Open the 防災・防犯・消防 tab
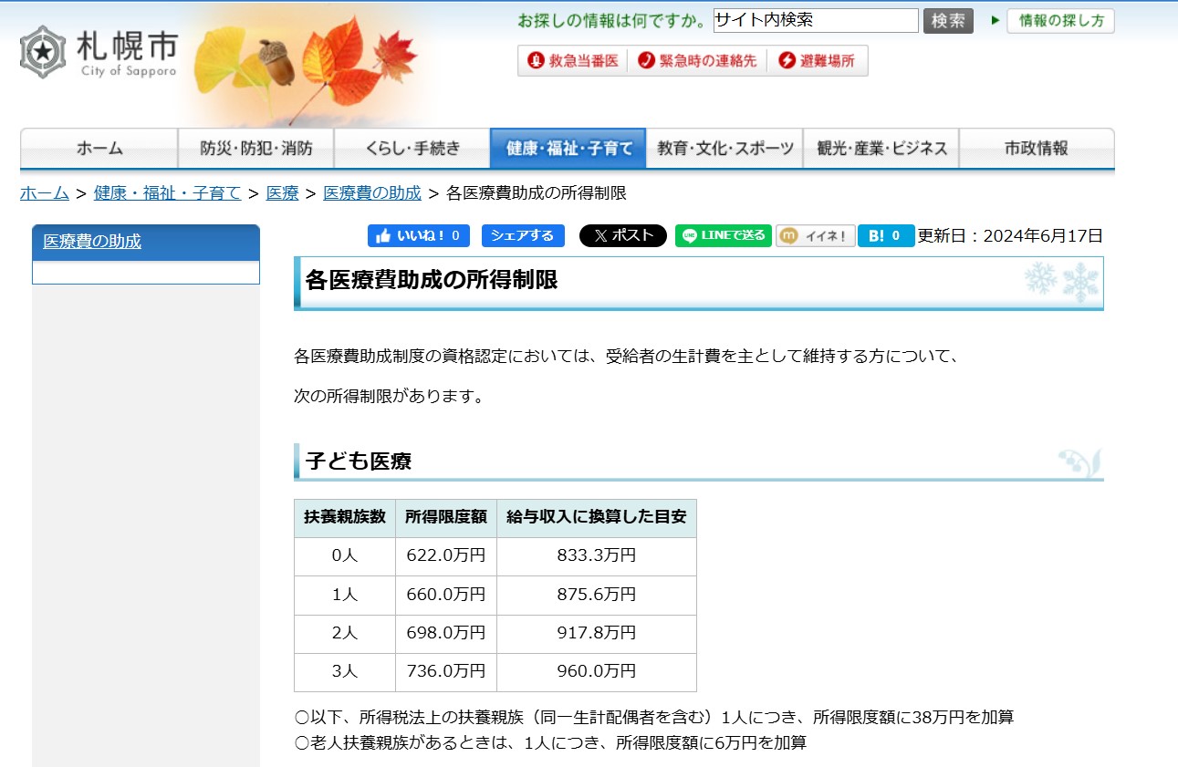The width and height of the screenshot is (1178, 767). click(256, 149)
